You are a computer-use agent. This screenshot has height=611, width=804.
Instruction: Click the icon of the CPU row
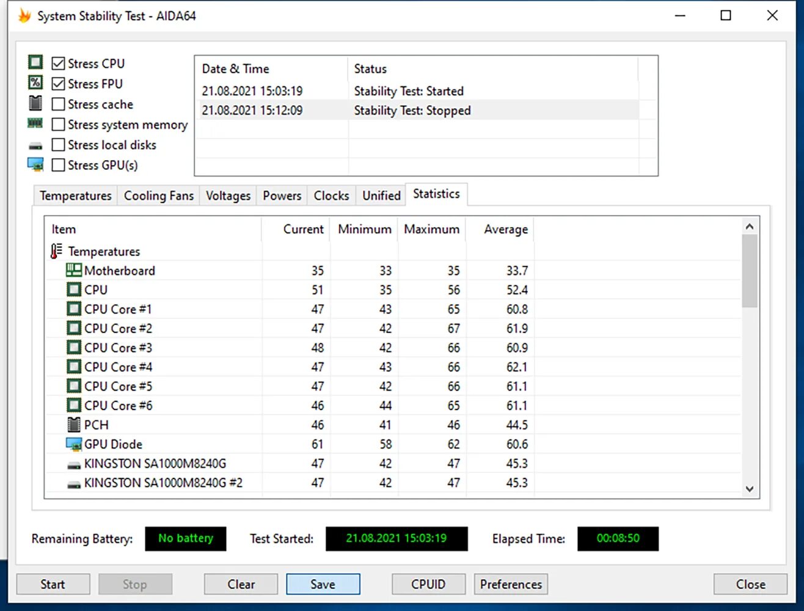74,290
